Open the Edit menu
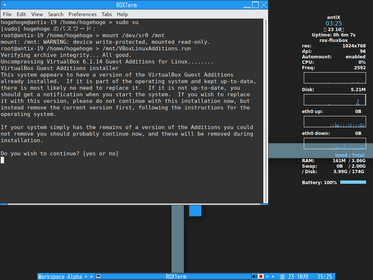373x280 pixels. pos(21,14)
